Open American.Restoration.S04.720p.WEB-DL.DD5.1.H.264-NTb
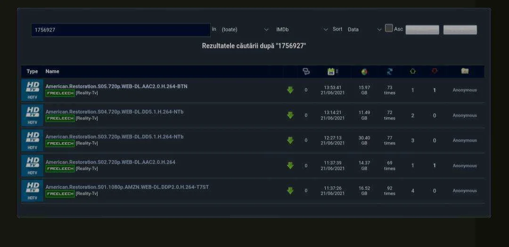The width and height of the screenshot is (509, 247). point(114,112)
